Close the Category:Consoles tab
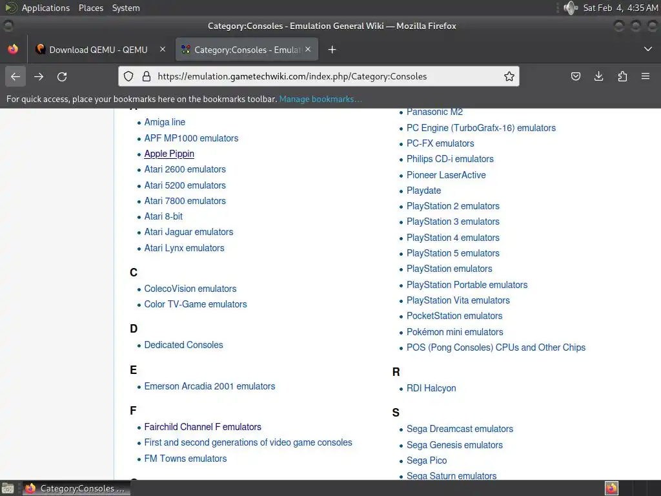This screenshot has height=496, width=661. pos(308,49)
